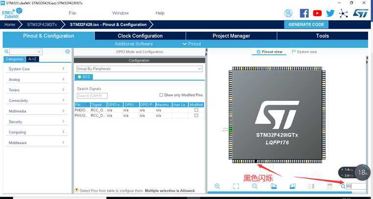Click the STM32F429IGTx chip package image
The width and height of the screenshot is (373, 199).
(277, 115)
